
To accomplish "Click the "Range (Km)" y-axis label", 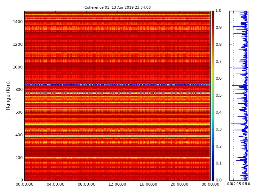I will pos(8,95).
